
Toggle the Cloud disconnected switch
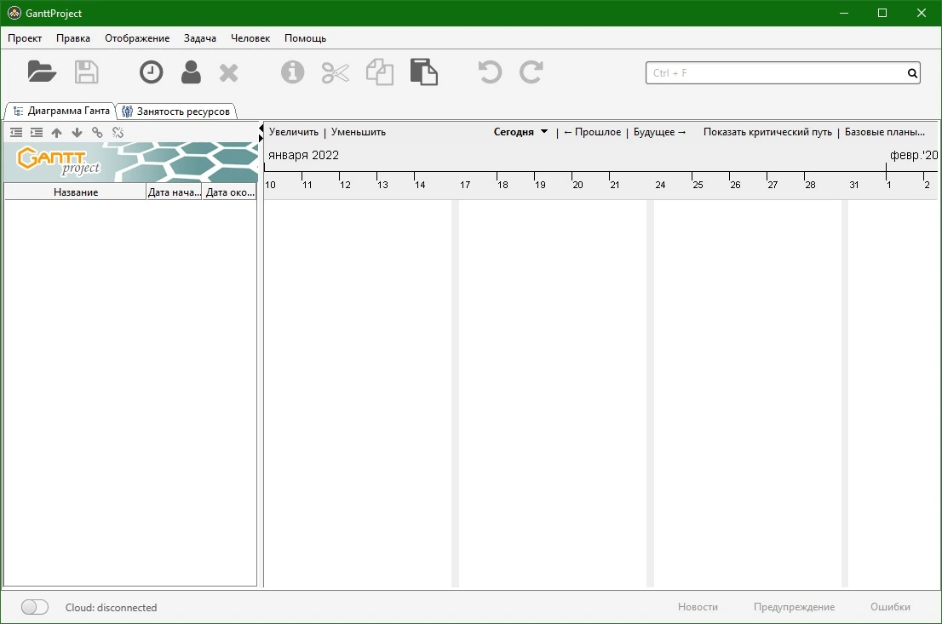tap(34, 607)
